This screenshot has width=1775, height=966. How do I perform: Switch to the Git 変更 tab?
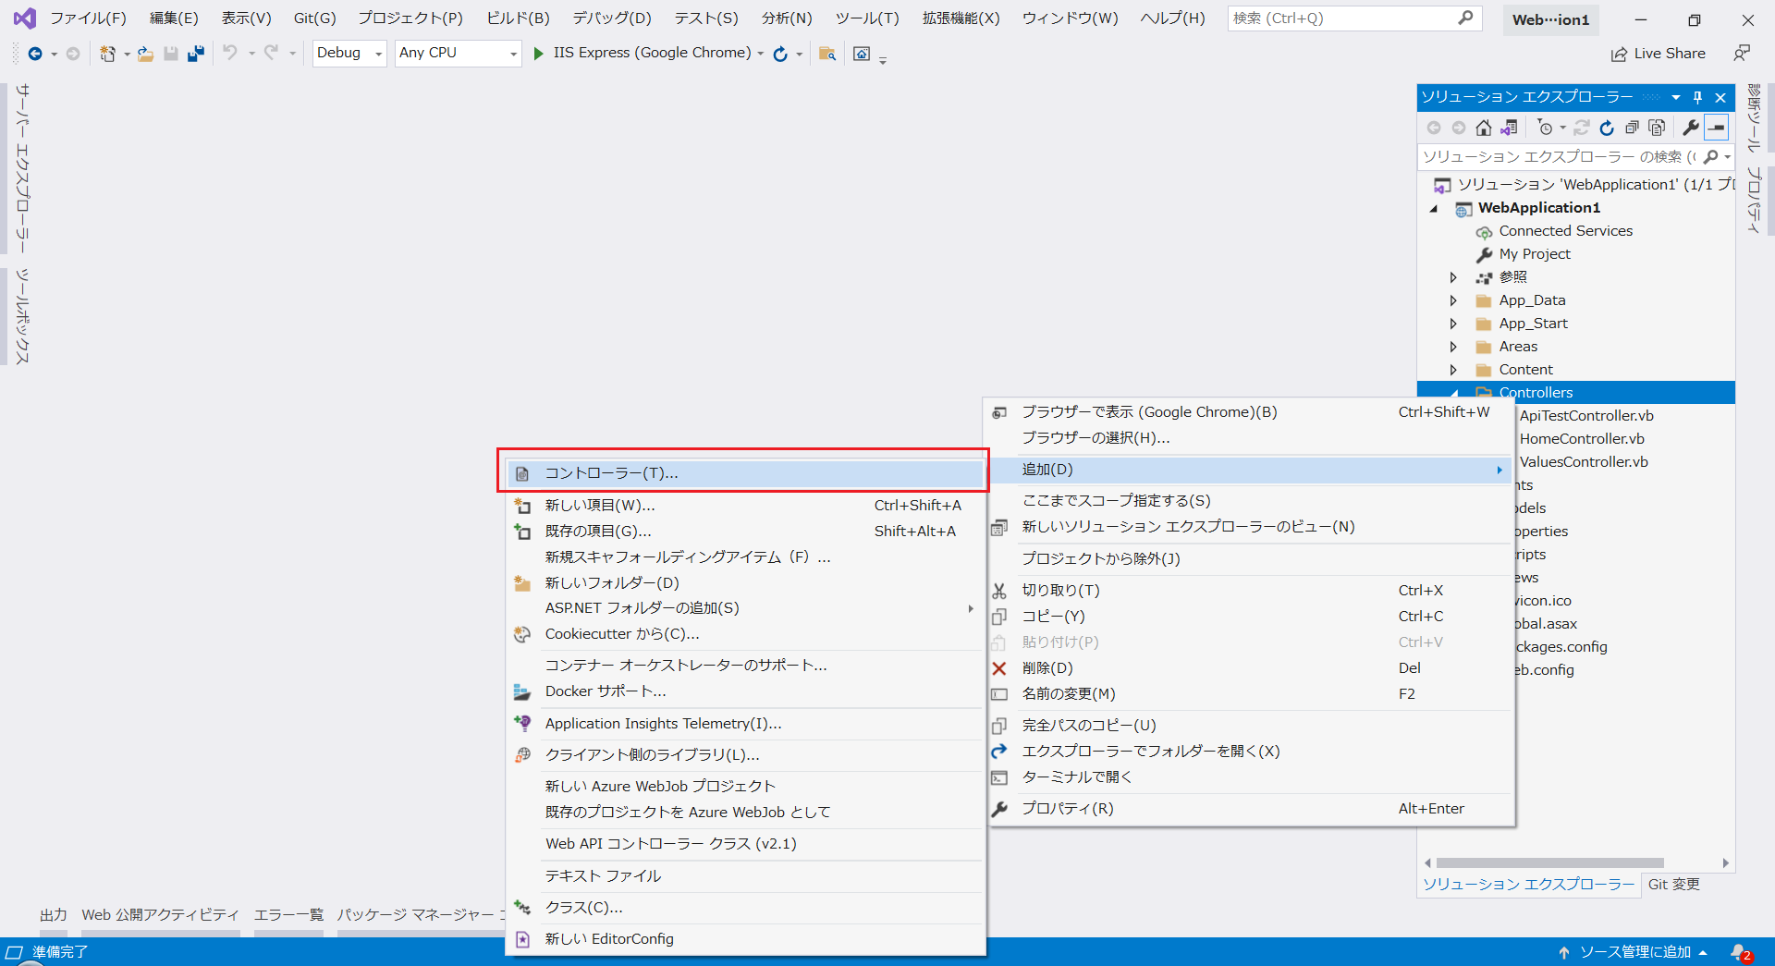[1673, 884]
